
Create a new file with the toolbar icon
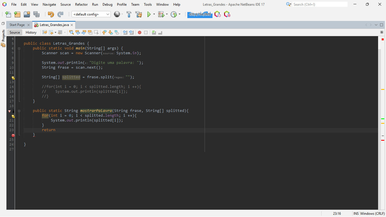(x=8, y=14)
